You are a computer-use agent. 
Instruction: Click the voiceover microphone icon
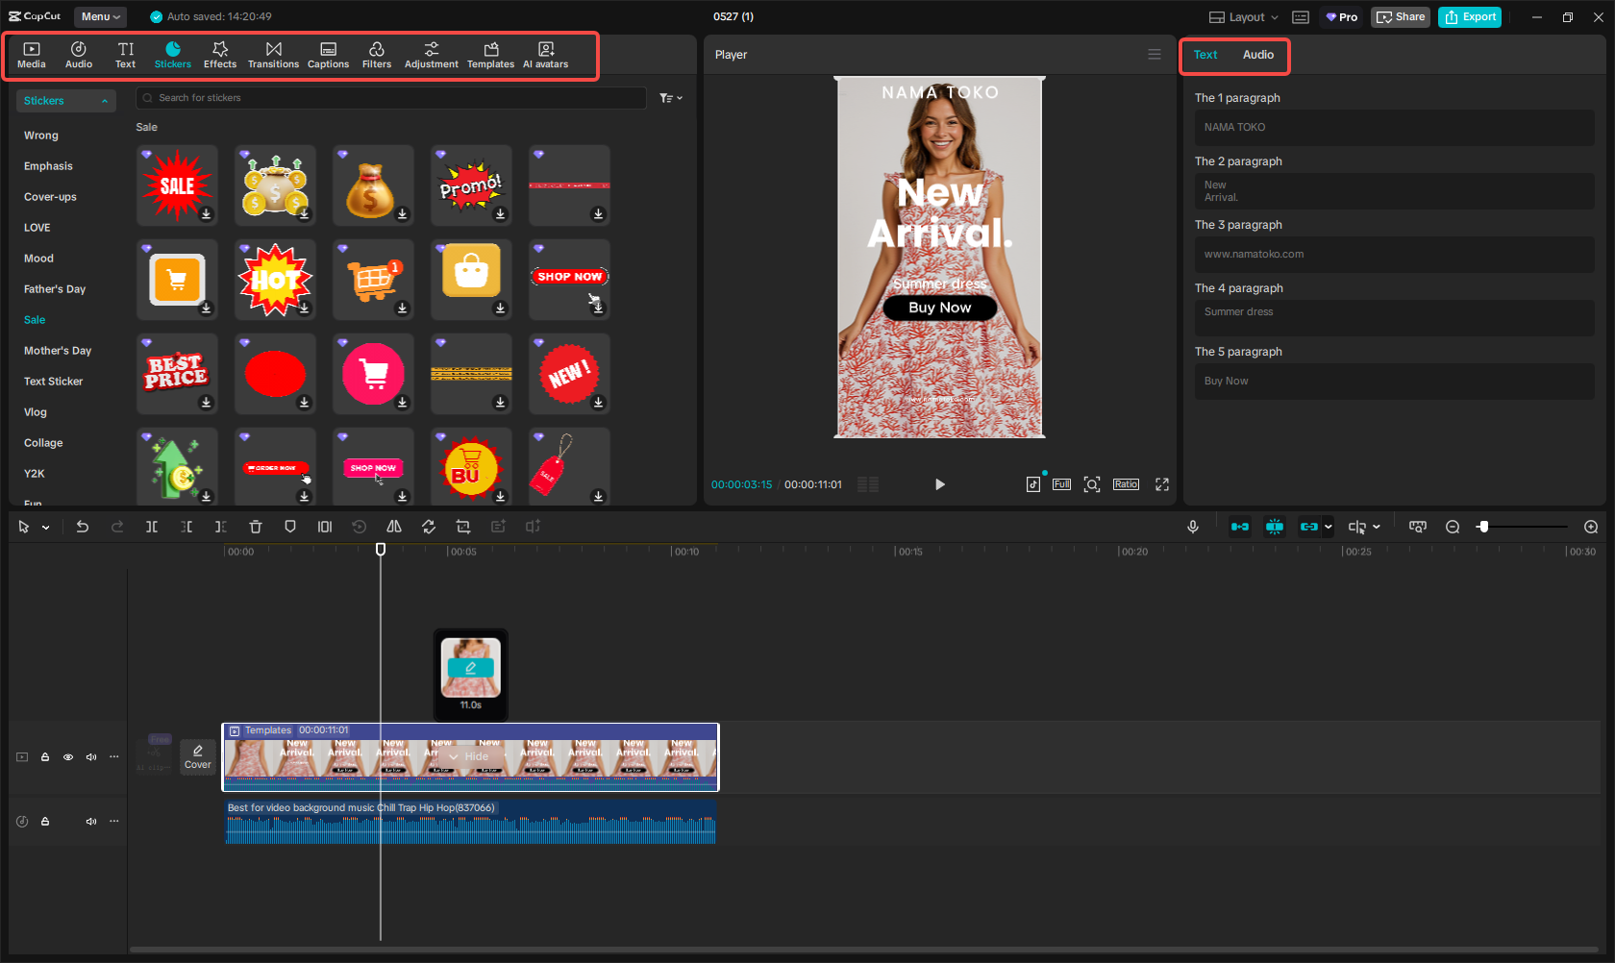click(1192, 526)
